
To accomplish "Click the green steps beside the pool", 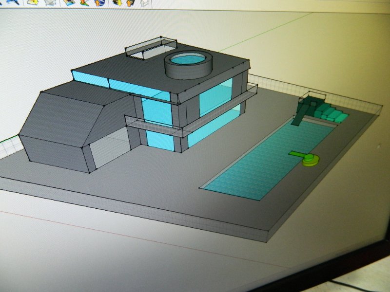I will 331,114.
